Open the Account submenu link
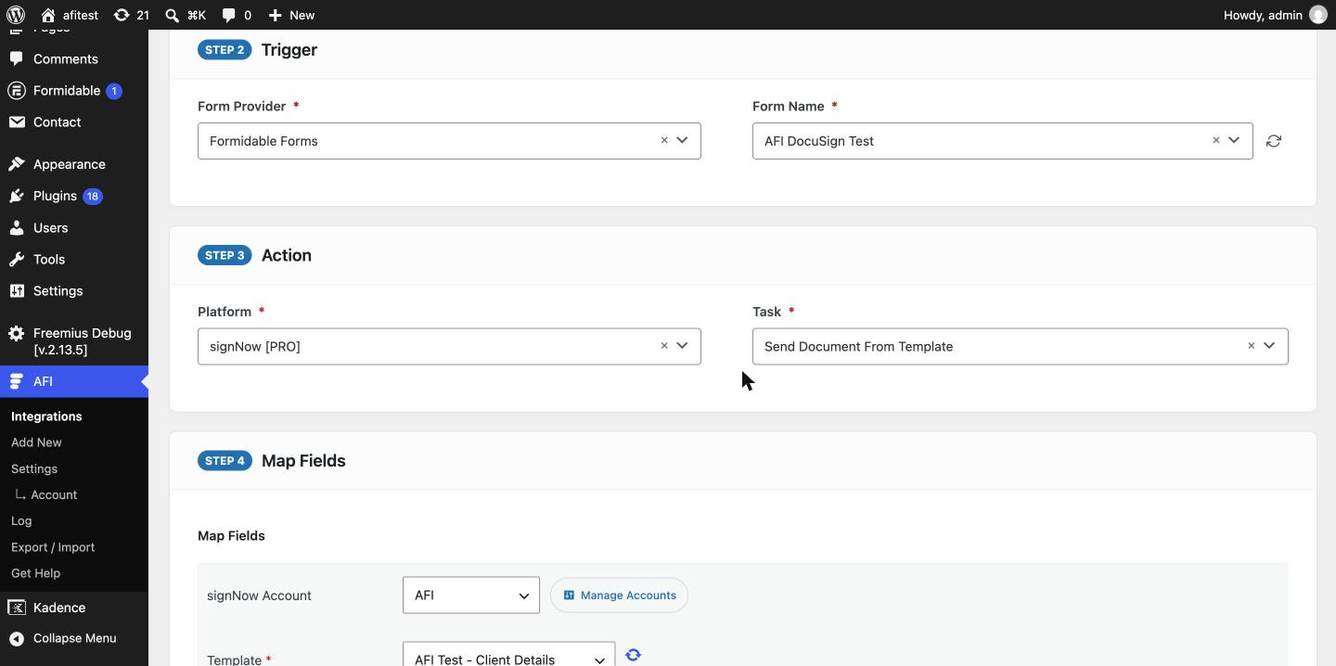 point(54,494)
